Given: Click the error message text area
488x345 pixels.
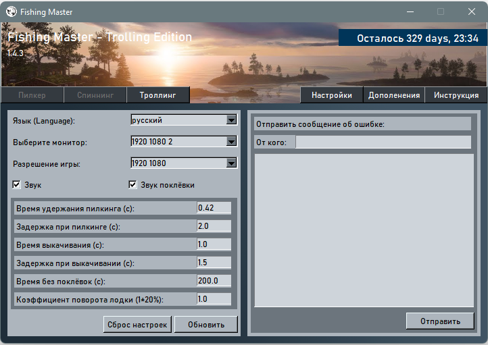Looking at the screenshot, I should (364, 230).
